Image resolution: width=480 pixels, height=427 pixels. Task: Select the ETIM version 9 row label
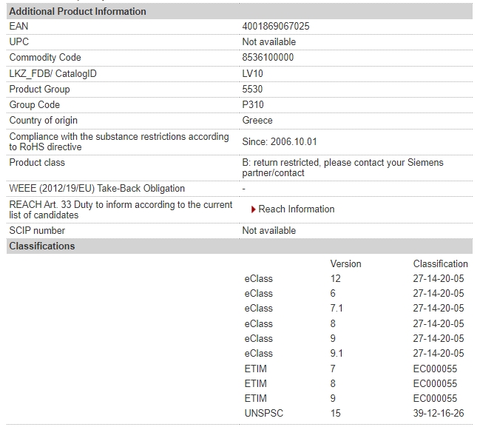pyautogui.click(x=255, y=399)
